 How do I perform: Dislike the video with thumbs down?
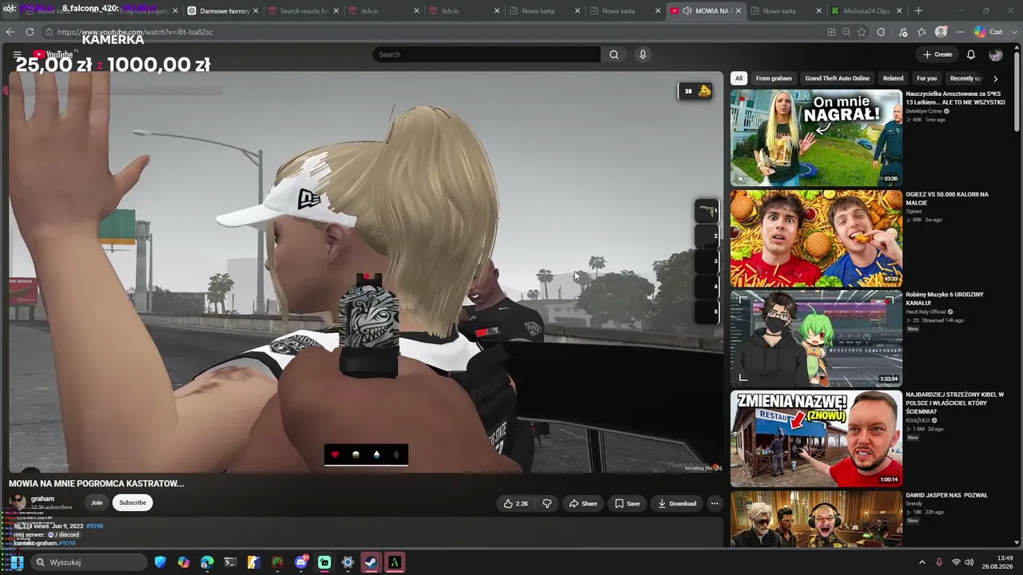pos(547,503)
